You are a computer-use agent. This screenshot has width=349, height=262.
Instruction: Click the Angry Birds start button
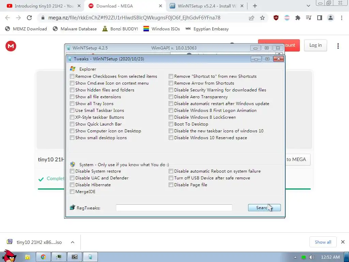tap(9, 256)
